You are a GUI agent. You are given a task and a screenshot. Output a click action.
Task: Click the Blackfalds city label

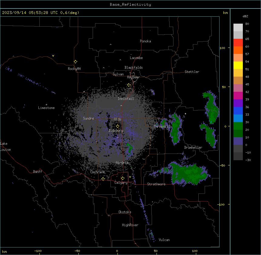tap(134, 68)
